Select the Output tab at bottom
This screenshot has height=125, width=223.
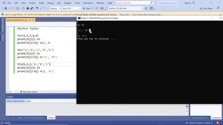tap(51, 118)
